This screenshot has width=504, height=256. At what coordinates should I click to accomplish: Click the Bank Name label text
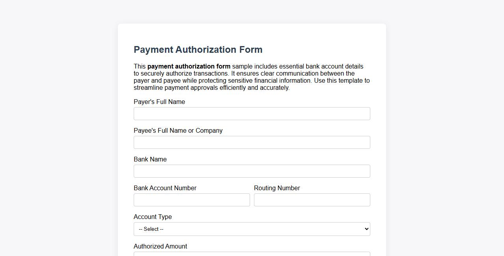[150, 159]
